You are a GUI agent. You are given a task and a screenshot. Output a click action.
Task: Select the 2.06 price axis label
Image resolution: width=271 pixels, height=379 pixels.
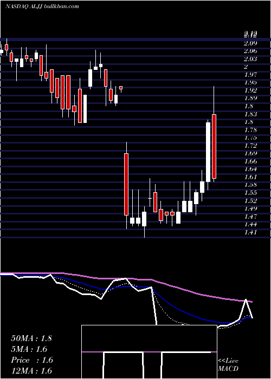(250, 51)
